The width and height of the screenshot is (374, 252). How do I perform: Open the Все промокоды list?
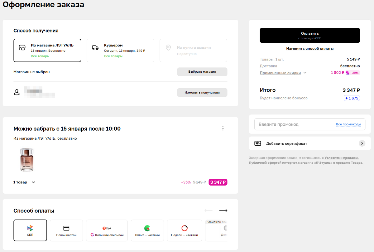click(x=348, y=124)
